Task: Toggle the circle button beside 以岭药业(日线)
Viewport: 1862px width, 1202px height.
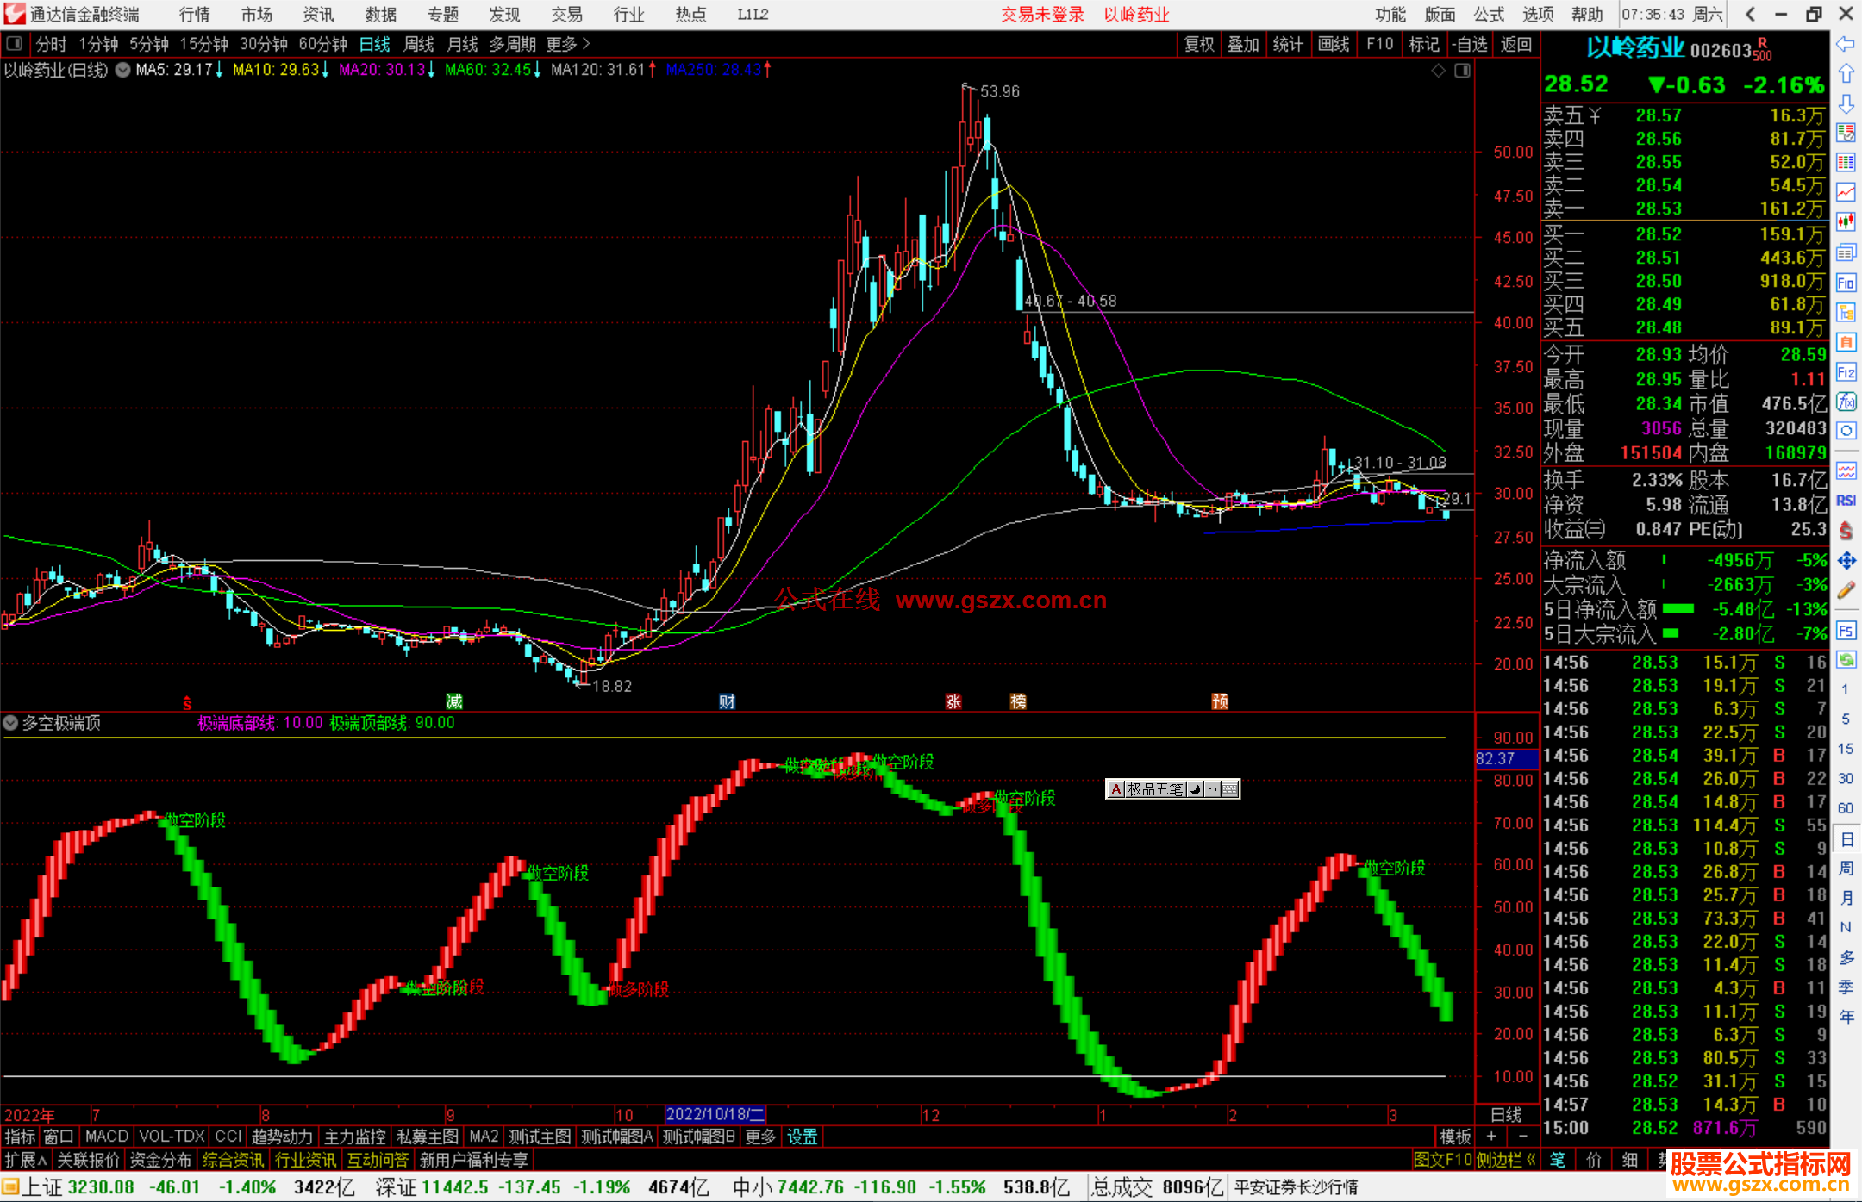Action: [123, 70]
